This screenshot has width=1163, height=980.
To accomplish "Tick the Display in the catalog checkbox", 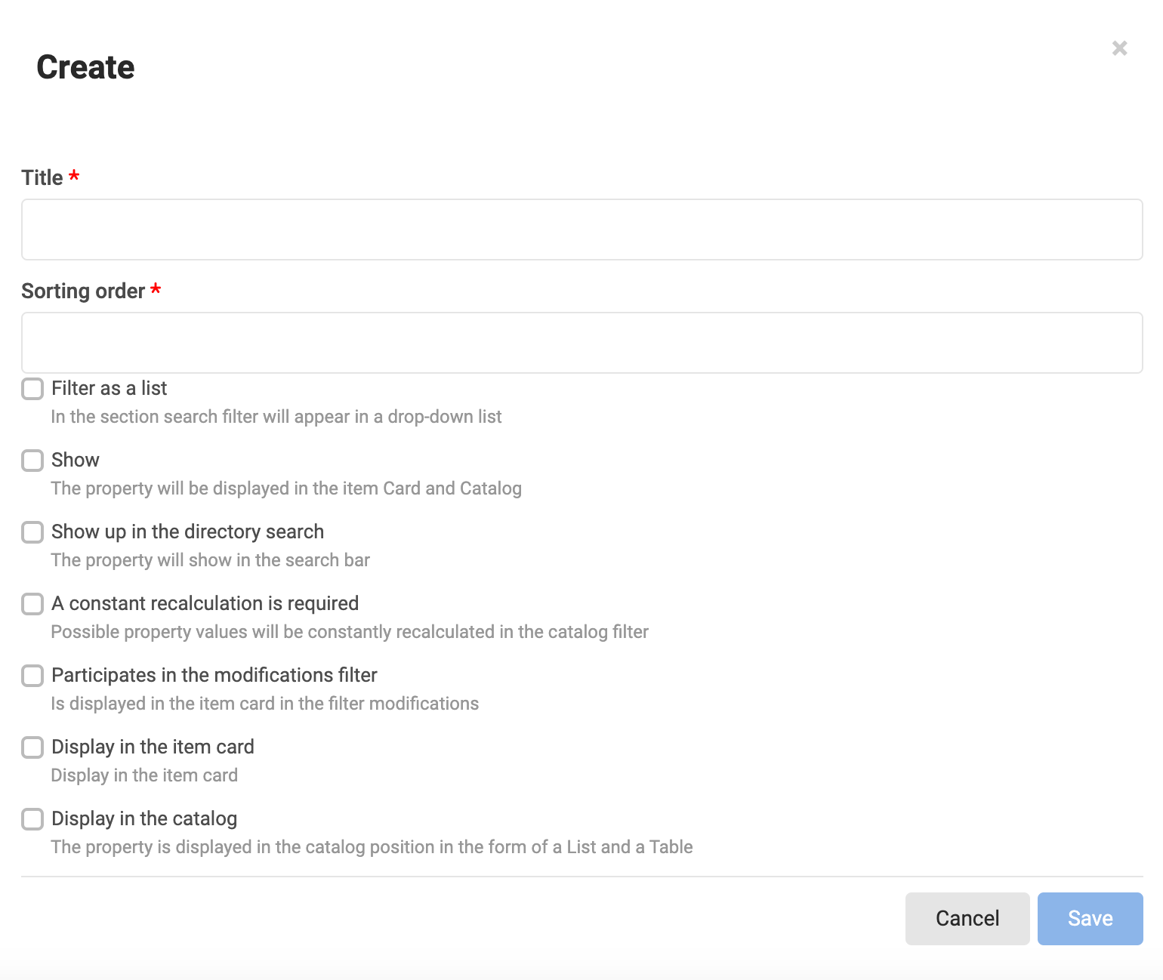I will click(32, 819).
